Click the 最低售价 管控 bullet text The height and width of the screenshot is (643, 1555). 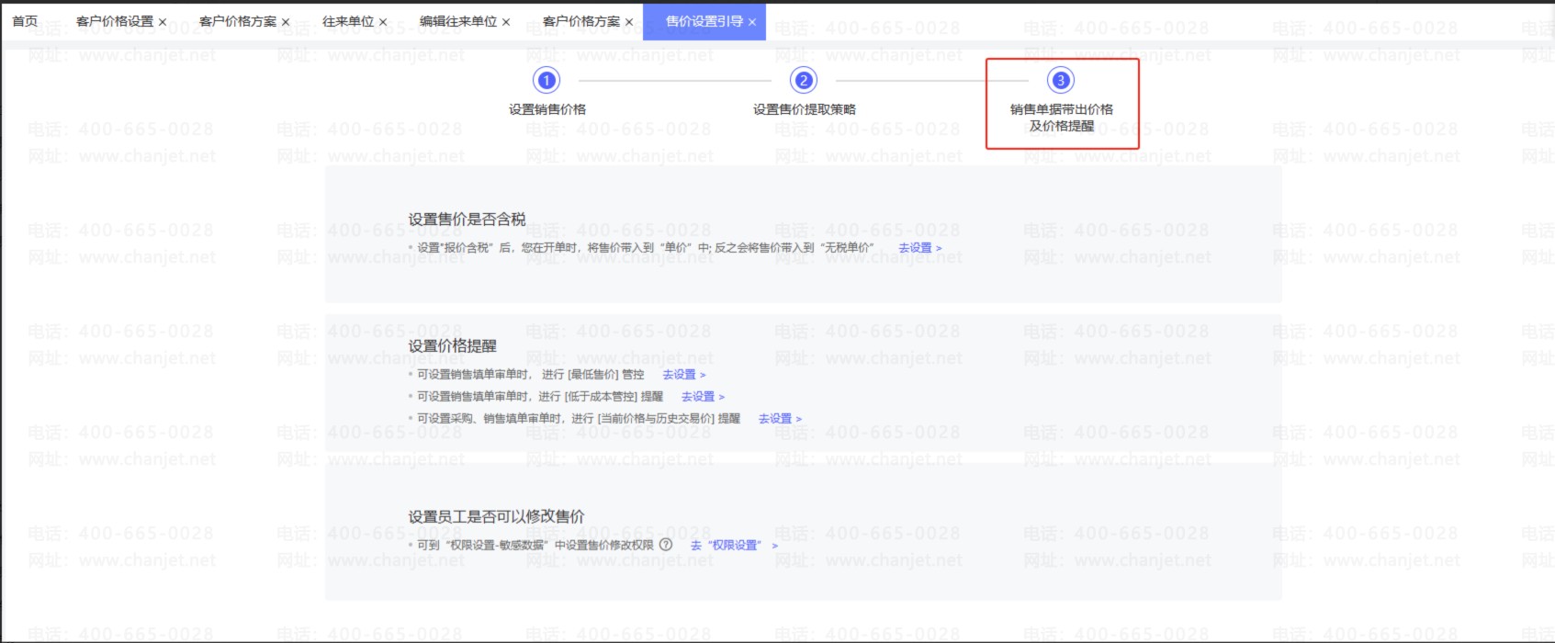[x=531, y=375]
